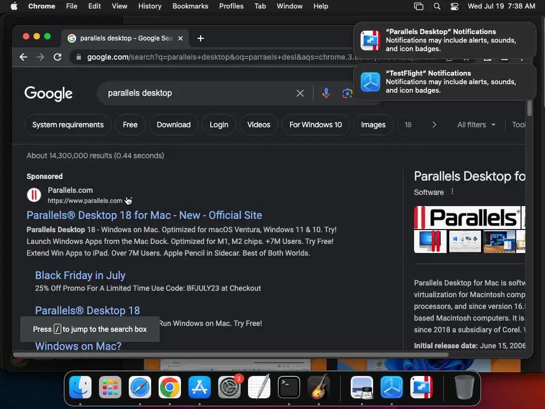The width and height of the screenshot is (545, 409).
Task: Open the Bookmarks menu
Action: pyautogui.click(x=191, y=6)
